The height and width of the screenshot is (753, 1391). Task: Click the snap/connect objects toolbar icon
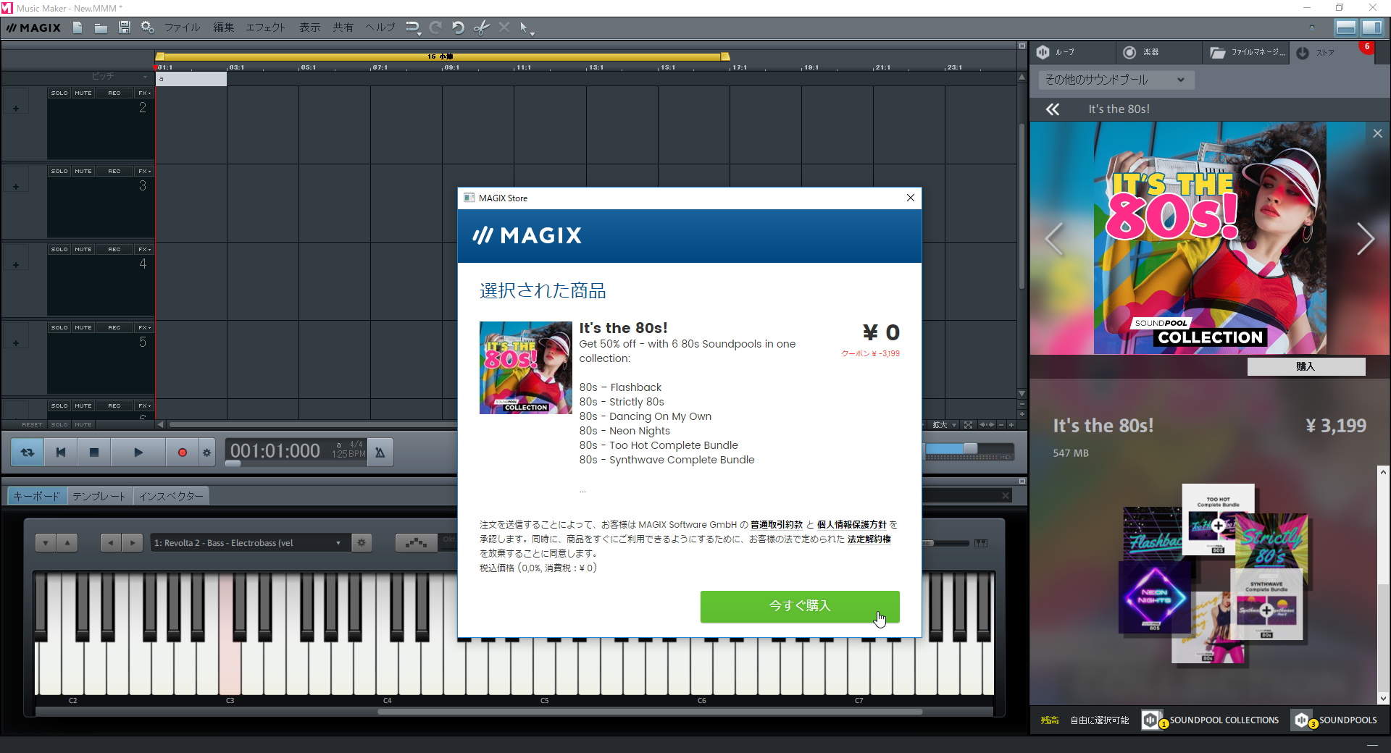click(x=412, y=28)
